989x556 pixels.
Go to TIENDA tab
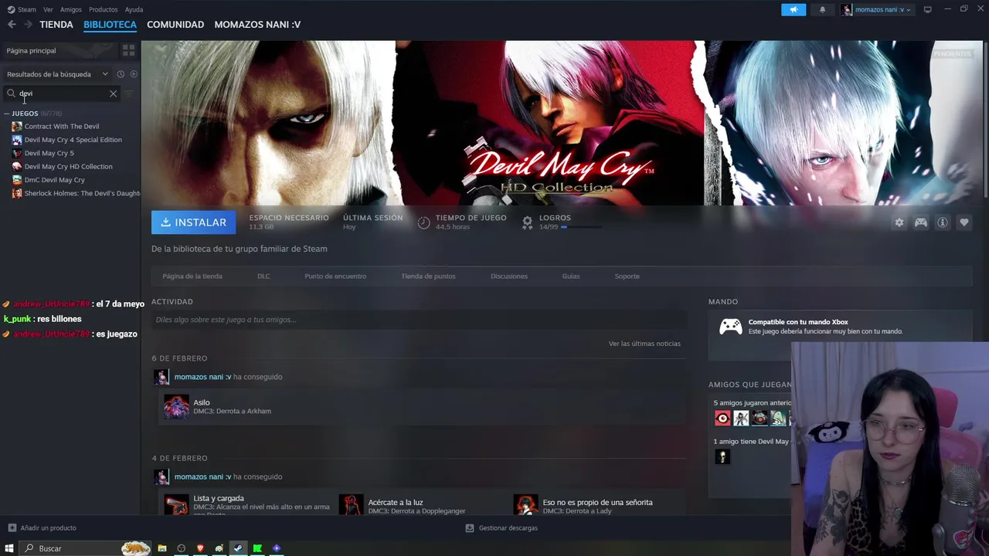tap(56, 25)
